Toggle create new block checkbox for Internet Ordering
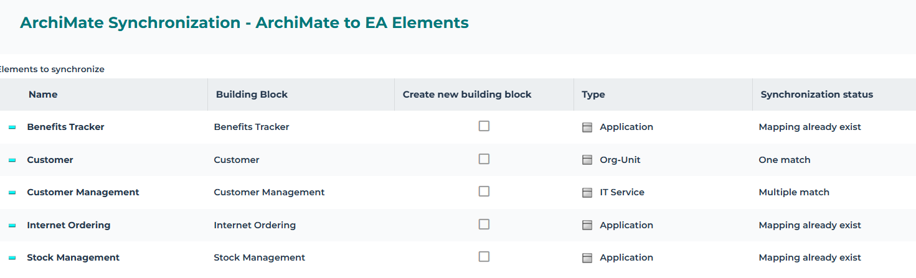Image resolution: width=916 pixels, height=278 pixels. tap(484, 225)
